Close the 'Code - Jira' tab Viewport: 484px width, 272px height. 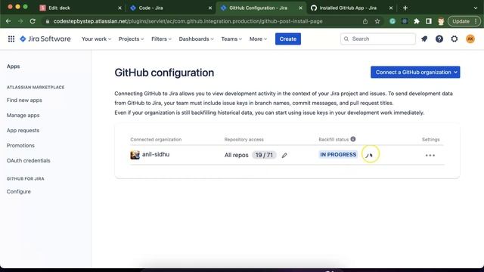pyautogui.click(x=210, y=8)
